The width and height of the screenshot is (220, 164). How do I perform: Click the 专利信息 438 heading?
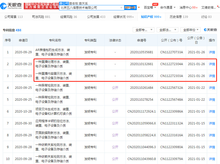coord(12,30)
